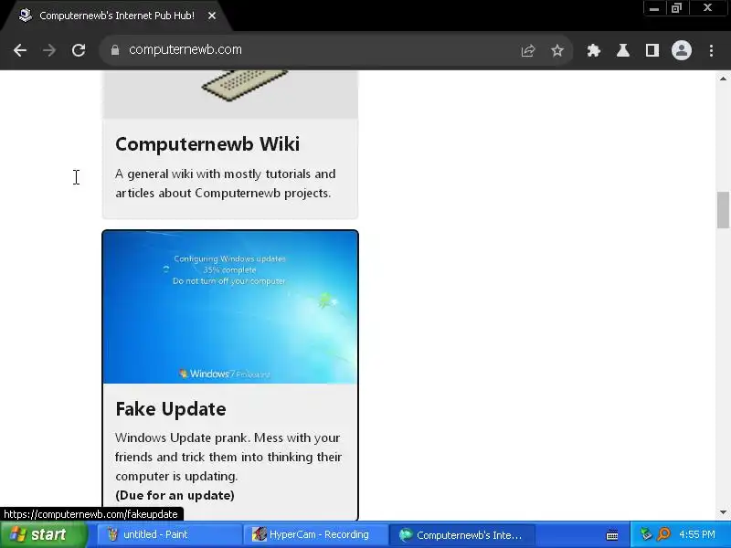This screenshot has width=731, height=548.
Task: Click the forward navigation arrow
Action: pos(49,50)
